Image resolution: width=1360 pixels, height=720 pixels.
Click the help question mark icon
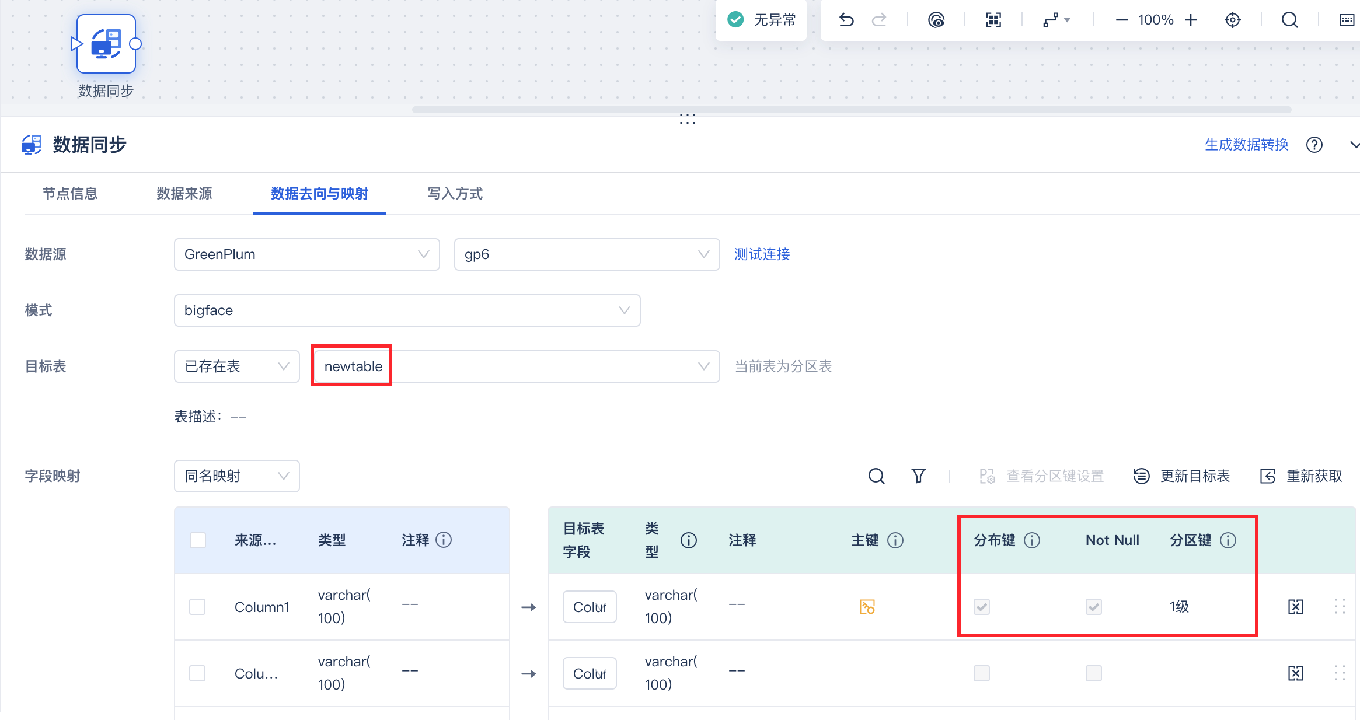pyautogui.click(x=1314, y=145)
